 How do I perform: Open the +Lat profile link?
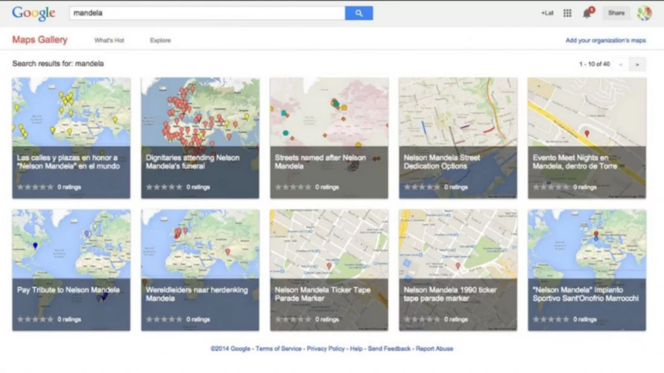point(547,13)
